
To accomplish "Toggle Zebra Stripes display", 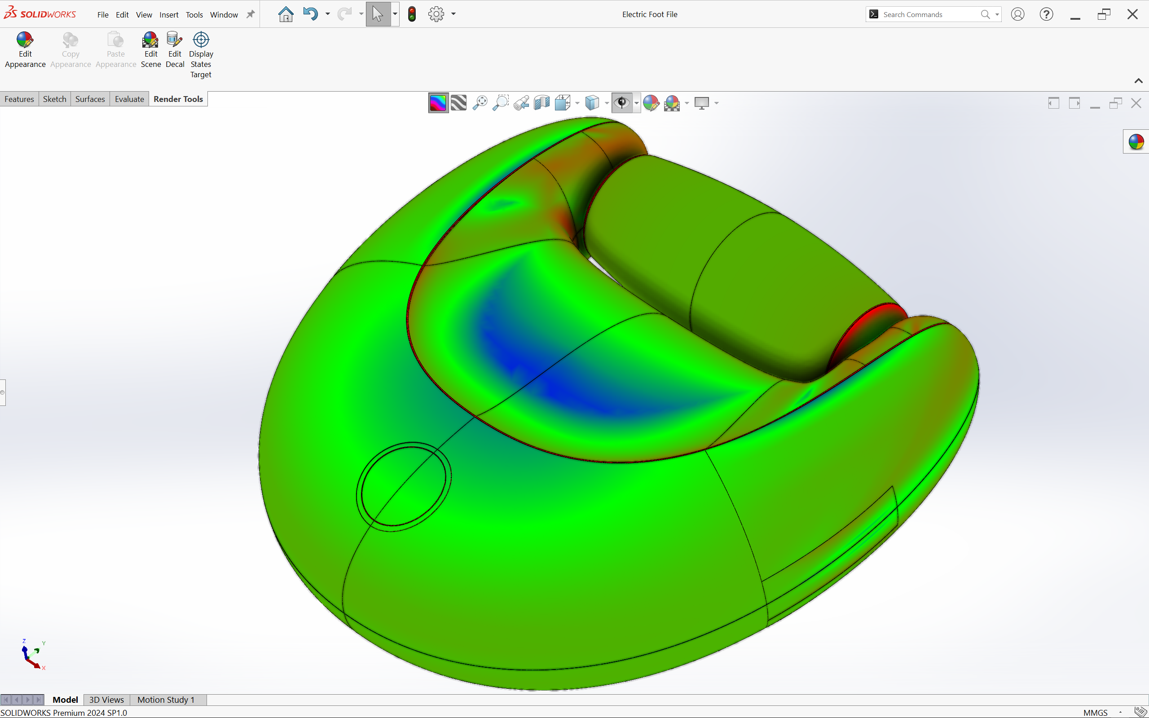I will click(458, 102).
